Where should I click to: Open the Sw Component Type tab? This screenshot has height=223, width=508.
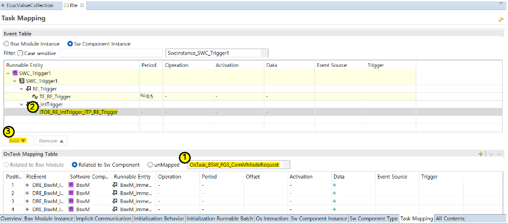click(374, 218)
